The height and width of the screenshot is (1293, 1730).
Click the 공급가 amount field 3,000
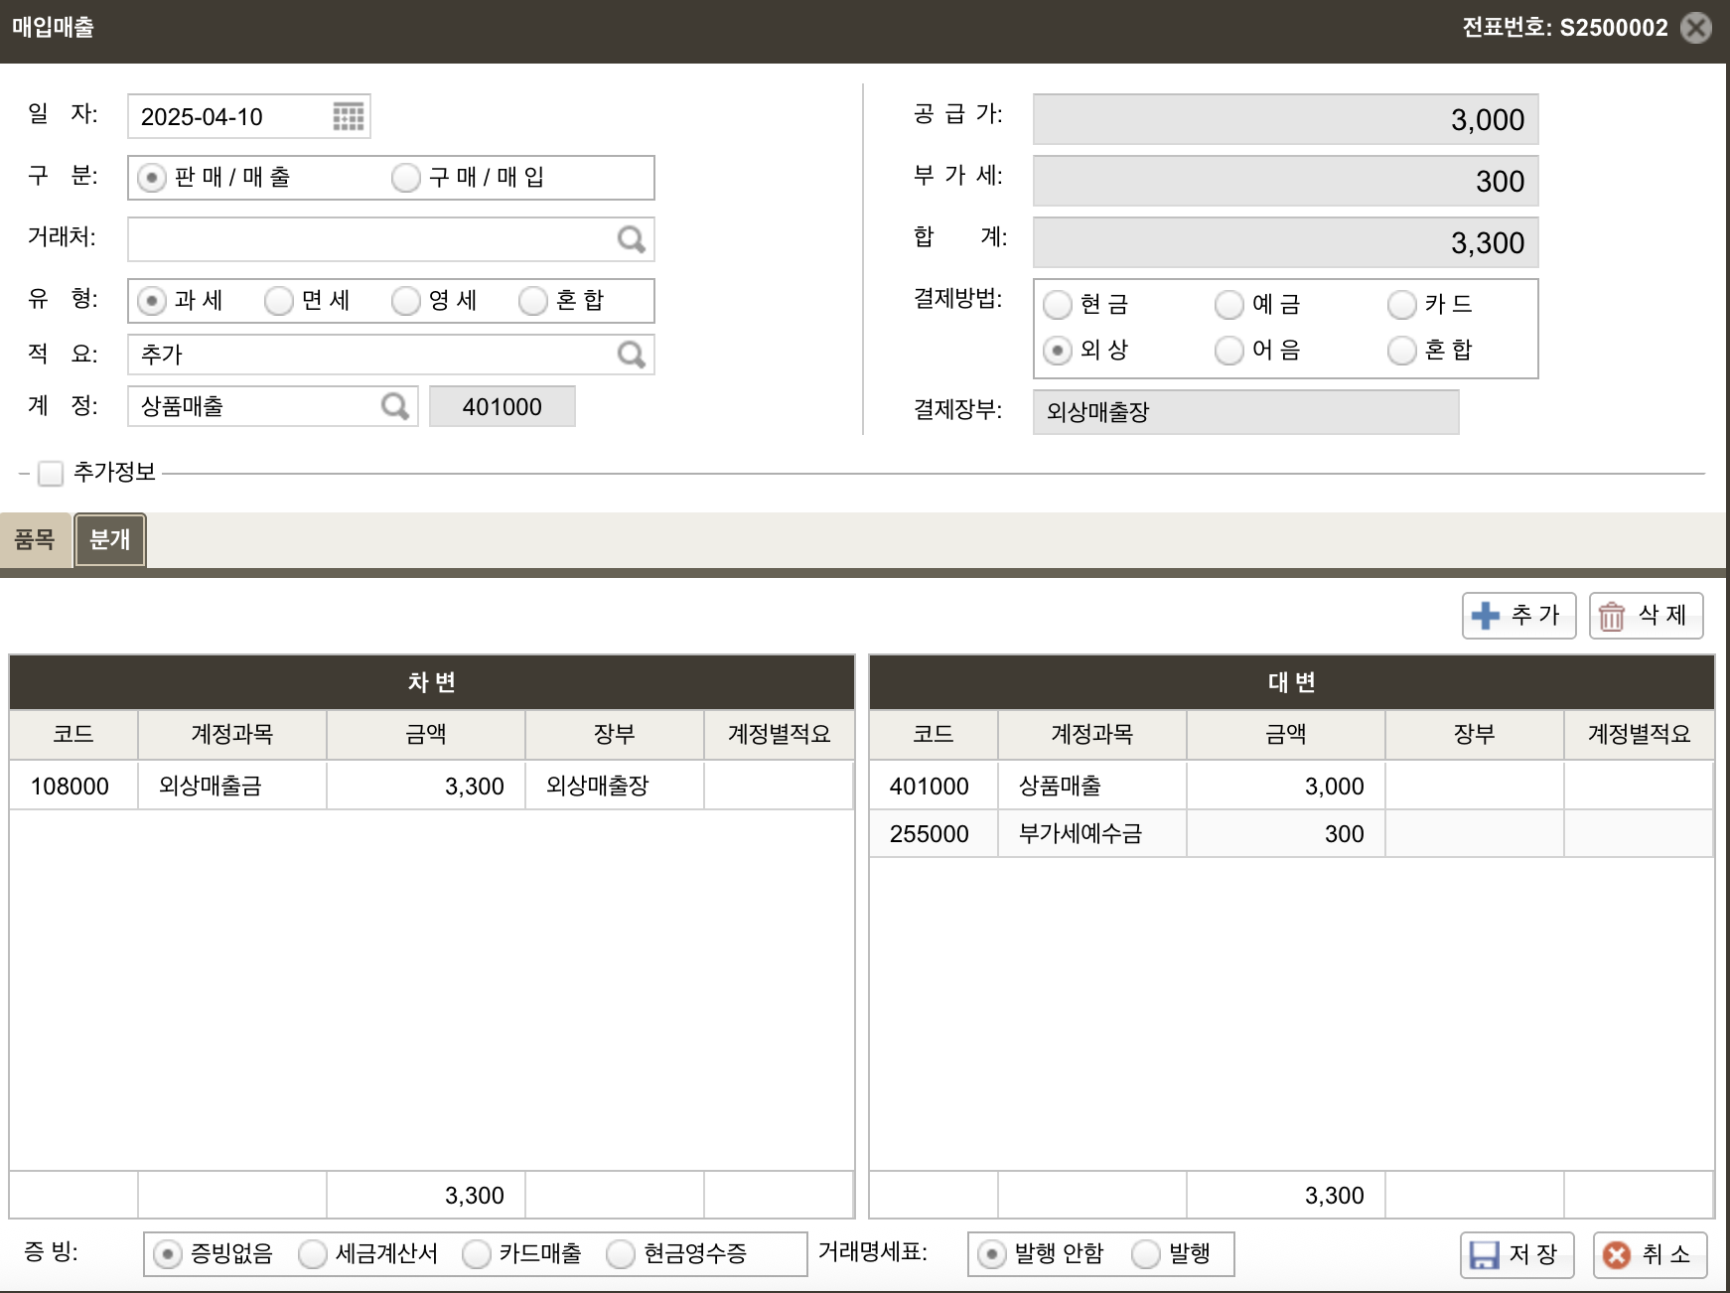(1286, 120)
